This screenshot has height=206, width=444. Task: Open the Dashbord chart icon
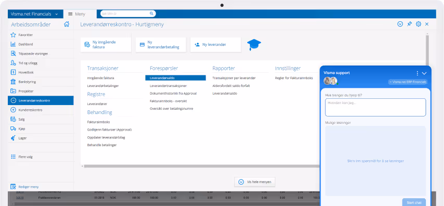pos(13,44)
